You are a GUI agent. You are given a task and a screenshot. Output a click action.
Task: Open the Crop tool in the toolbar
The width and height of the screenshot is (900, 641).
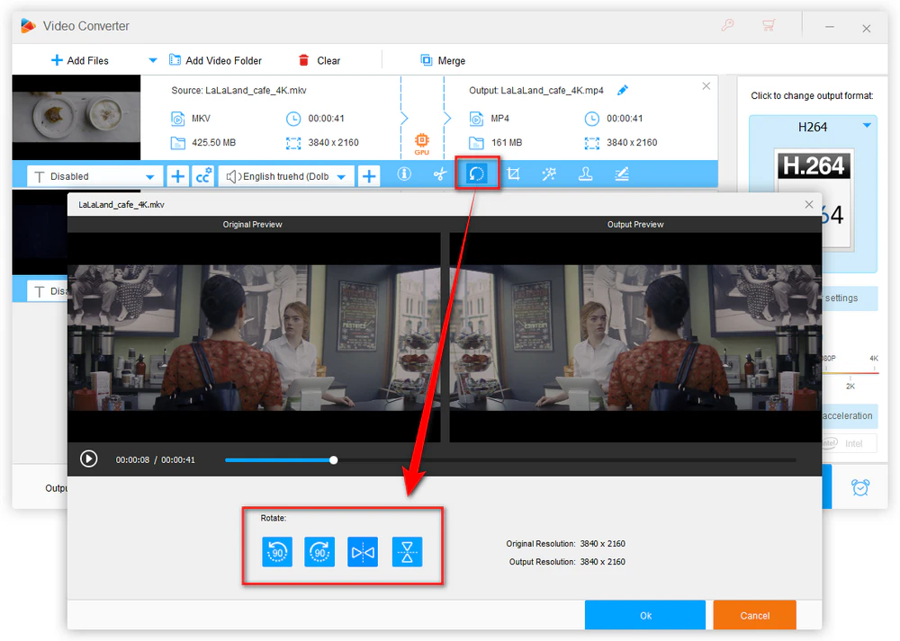pyautogui.click(x=513, y=174)
